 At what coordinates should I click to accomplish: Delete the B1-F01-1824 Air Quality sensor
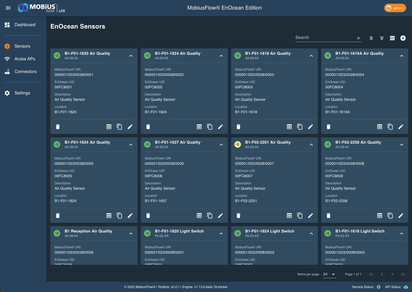(x=148, y=127)
